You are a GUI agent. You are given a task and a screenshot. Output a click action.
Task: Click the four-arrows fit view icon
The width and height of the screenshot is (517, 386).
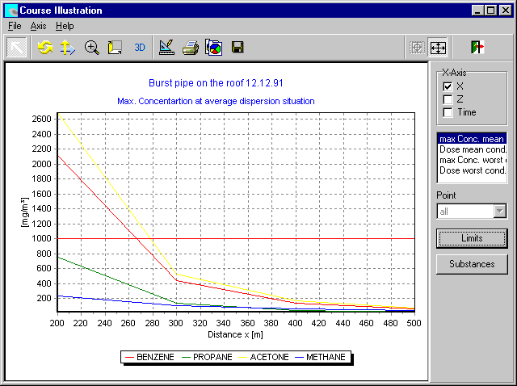(x=438, y=48)
